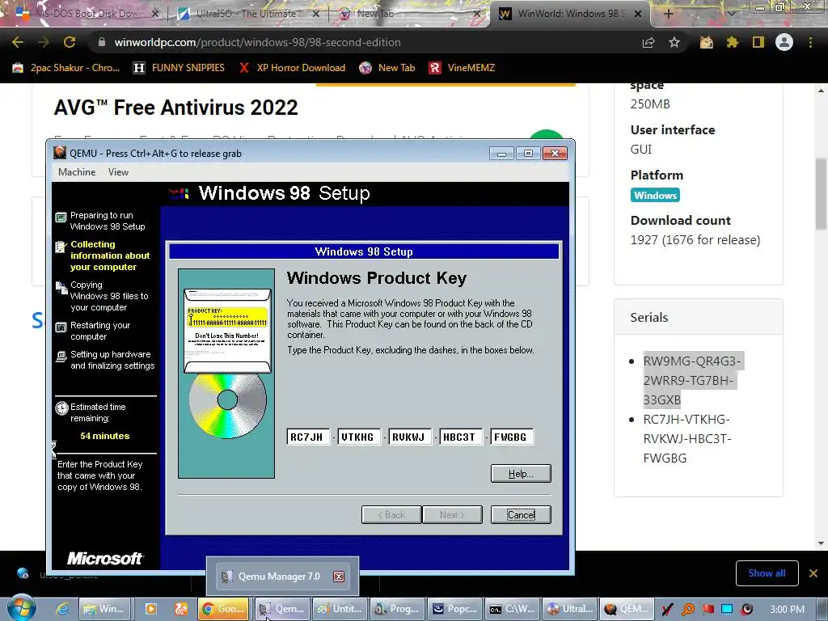This screenshot has height=621, width=828.
Task: Dismiss the Chrome downloads bar
Action: point(813,573)
